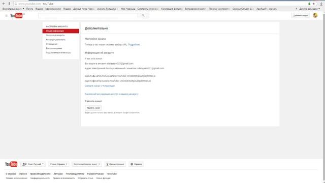The width and height of the screenshot is (325, 183).
Task: Open downloads with the download arrow icon
Action: tap(321, 4)
